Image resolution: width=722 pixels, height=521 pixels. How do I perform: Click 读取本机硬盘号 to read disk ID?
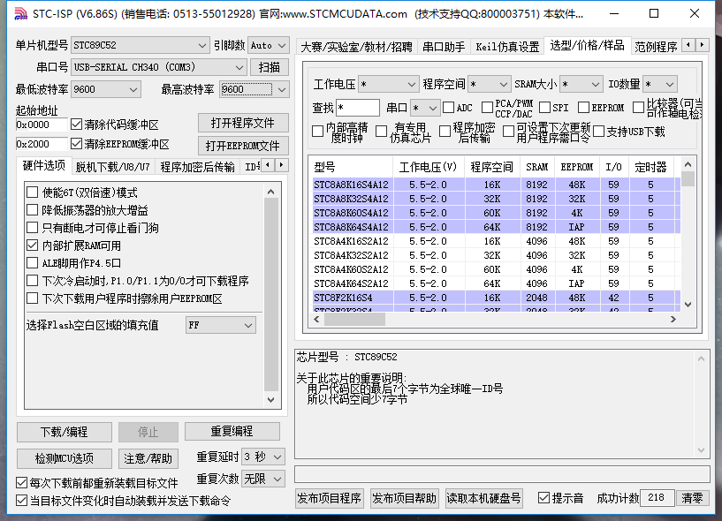(484, 497)
